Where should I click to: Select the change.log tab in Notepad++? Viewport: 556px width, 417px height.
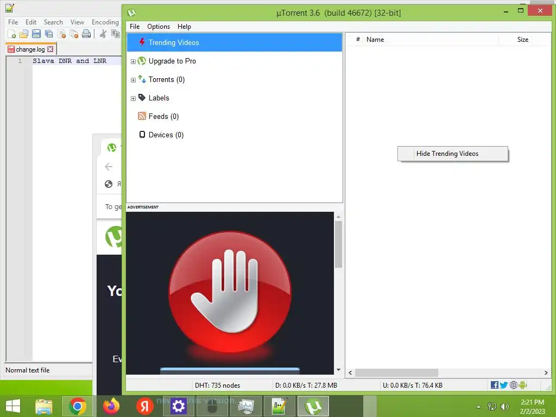30,49
